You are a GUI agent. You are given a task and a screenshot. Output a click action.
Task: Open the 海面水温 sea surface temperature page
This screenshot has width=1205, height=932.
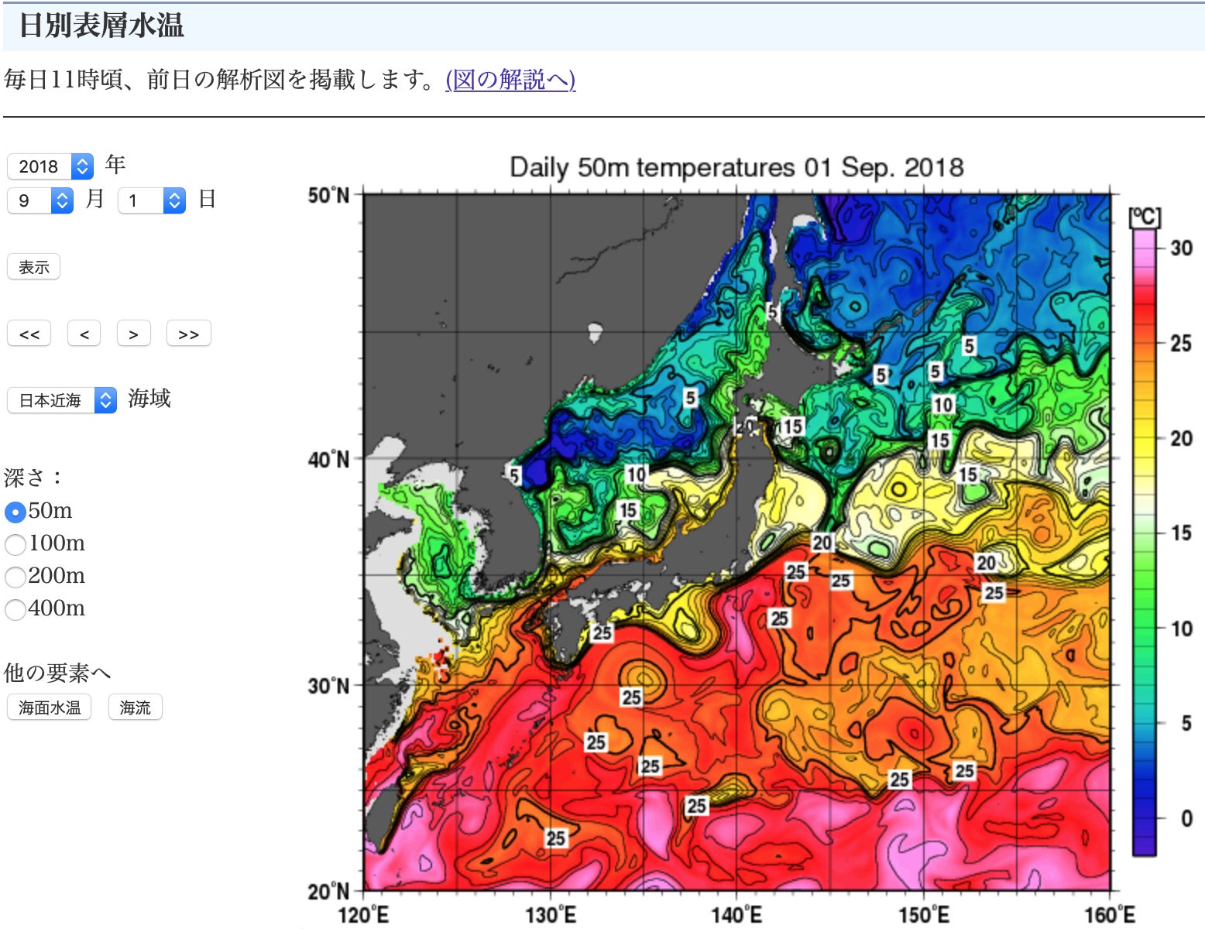(50, 708)
